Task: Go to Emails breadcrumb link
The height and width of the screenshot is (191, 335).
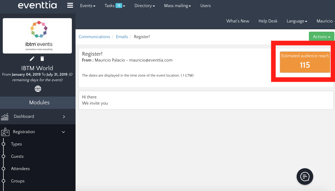Action: (x=122, y=37)
